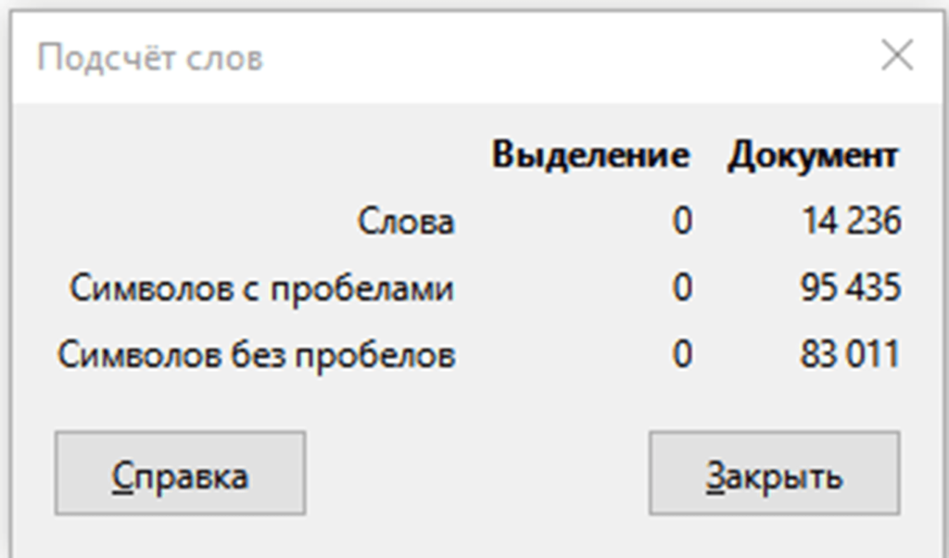Click the Подсчёт слов title text

(x=150, y=58)
